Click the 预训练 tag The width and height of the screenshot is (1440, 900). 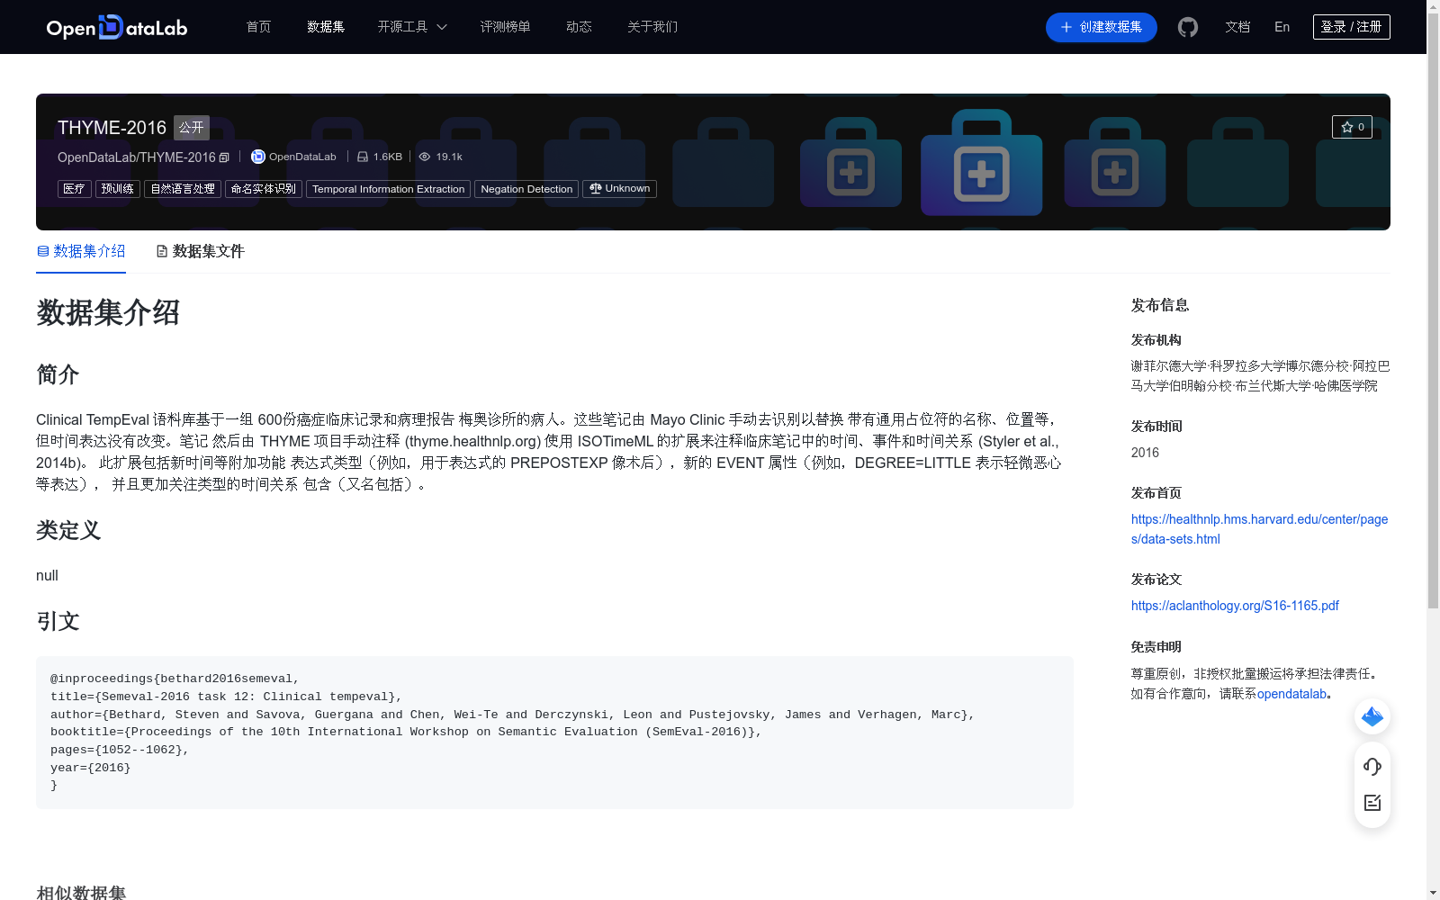[x=118, y=189]
